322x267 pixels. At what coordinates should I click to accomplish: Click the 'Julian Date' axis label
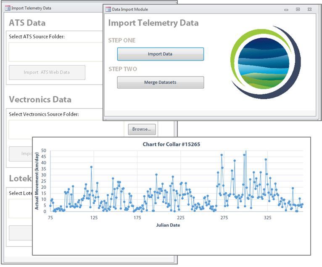pyautogui.click(x=168, y=225)
